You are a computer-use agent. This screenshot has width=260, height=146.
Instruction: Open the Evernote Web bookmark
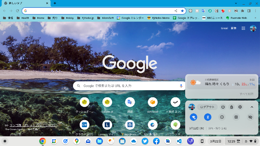click(x=236, y=18)
